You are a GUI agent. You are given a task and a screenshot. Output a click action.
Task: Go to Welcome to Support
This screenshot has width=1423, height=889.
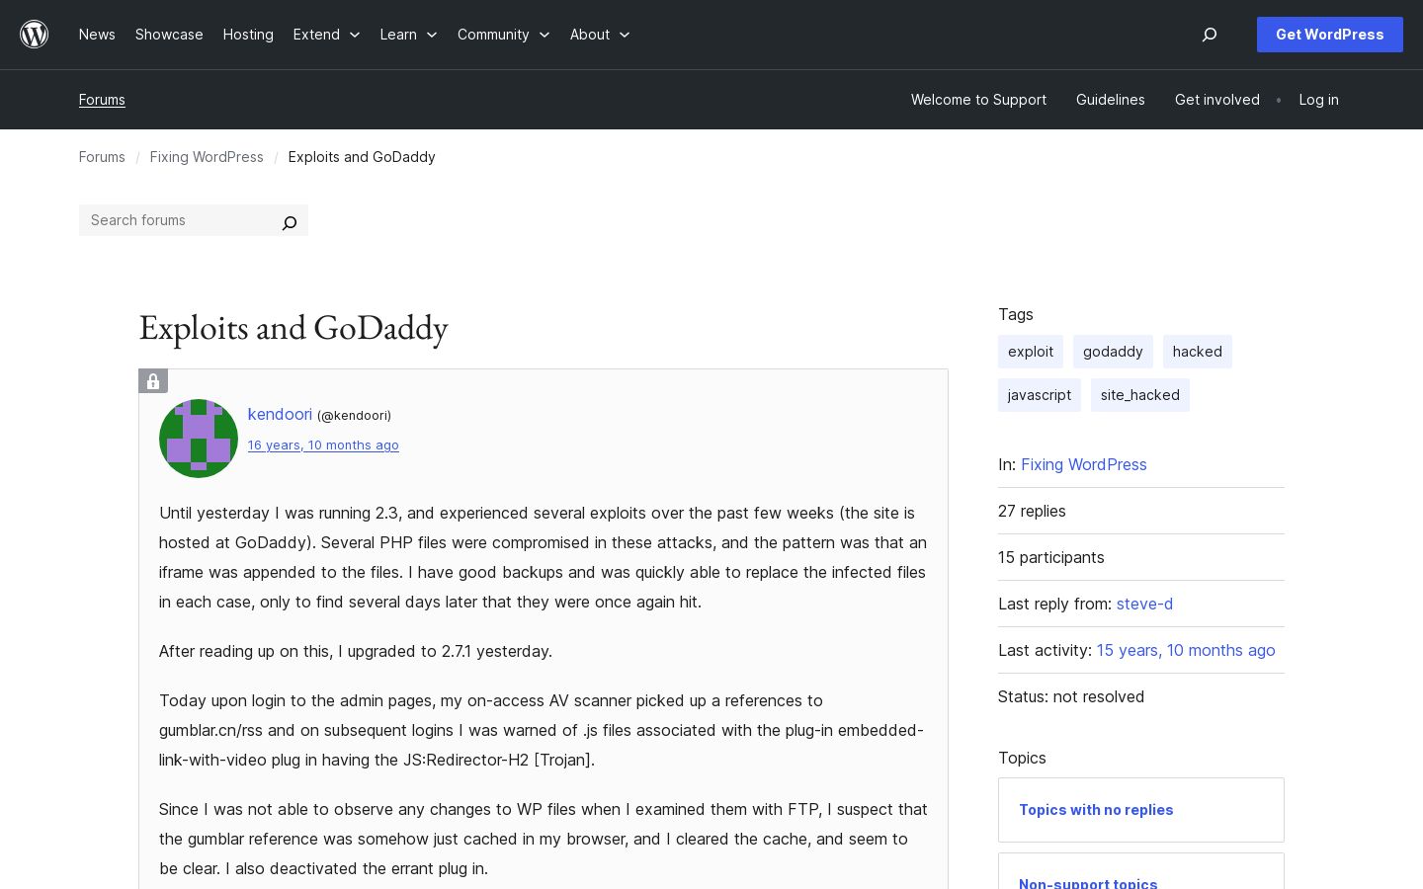pyautogui.click(x=978, y=100)
